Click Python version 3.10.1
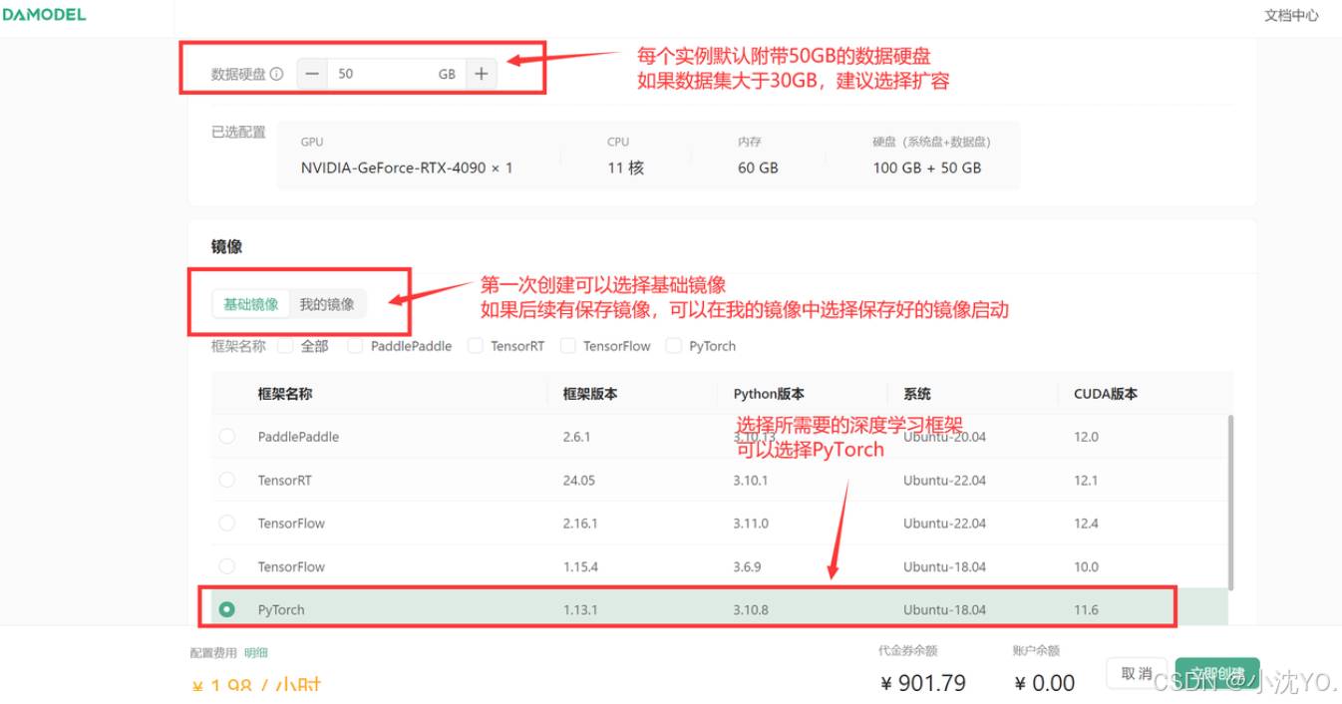This screenshot has width=1342, height=704. [x=751, y=480]
